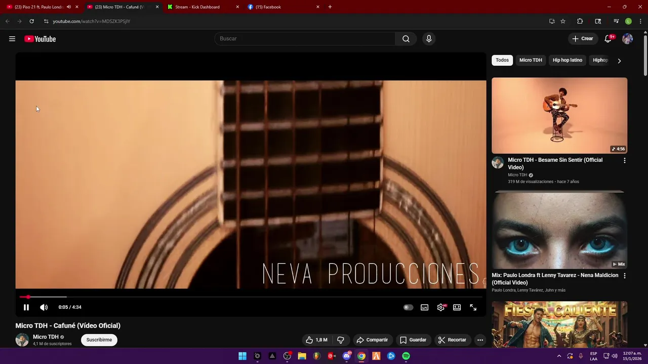648x364 pixels.
Task: Mute the Piso 21 tab audio icon
Action: (x=69, y=7)
